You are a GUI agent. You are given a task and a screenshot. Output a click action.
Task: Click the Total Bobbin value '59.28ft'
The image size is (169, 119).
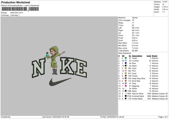pos(135,51)
